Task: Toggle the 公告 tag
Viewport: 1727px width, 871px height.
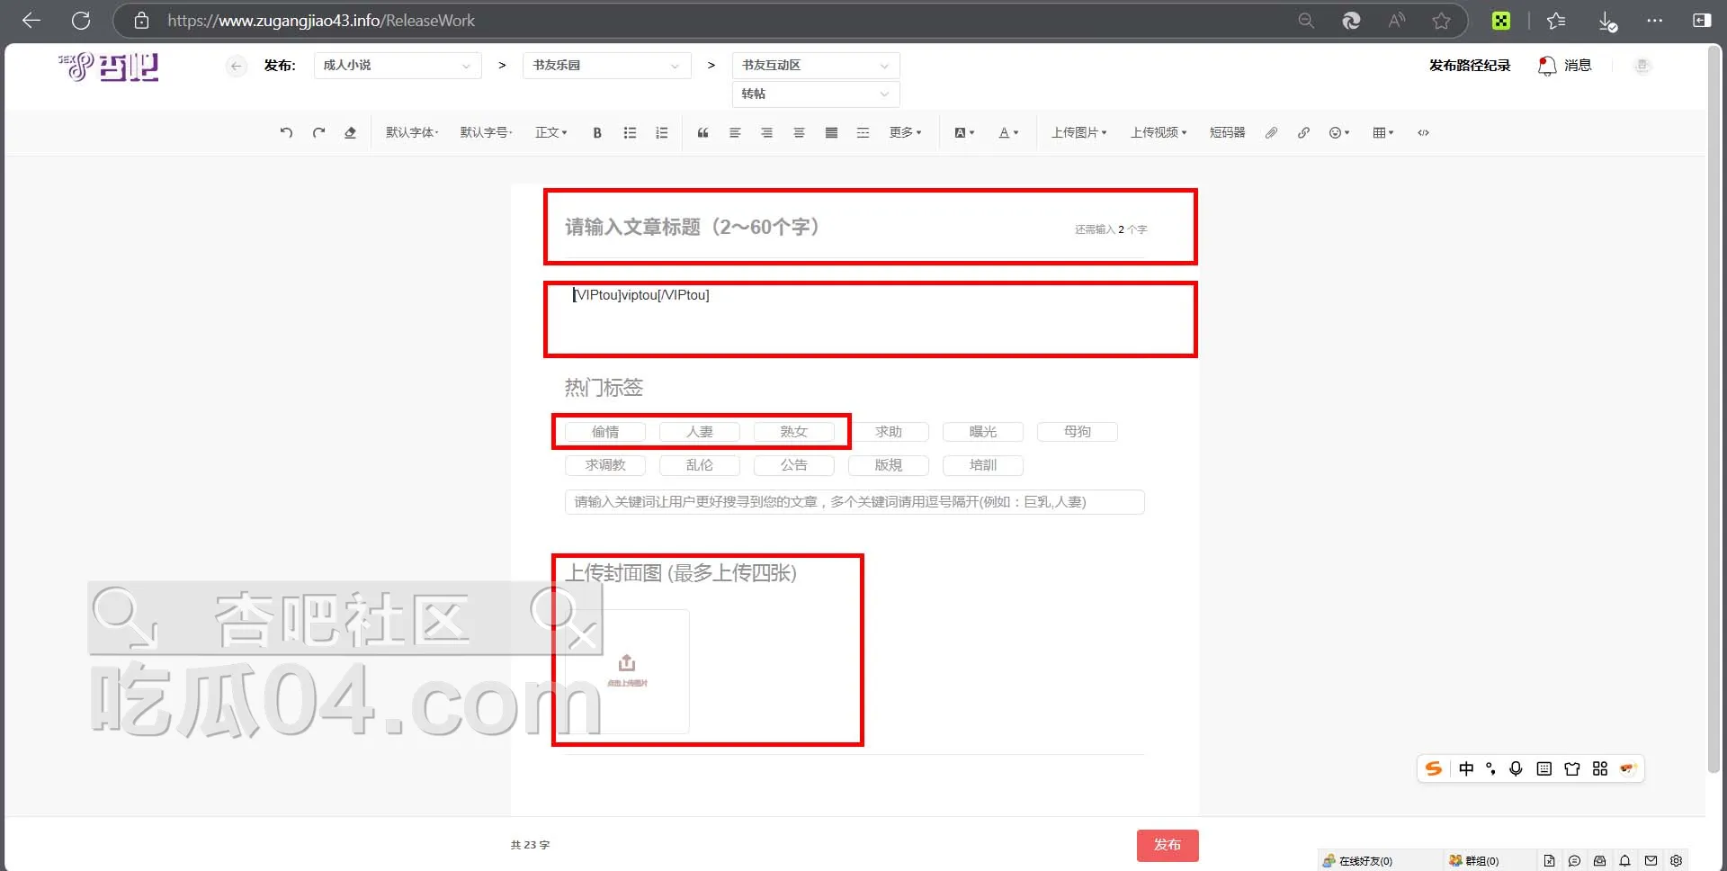Action: tap(793, 465)
